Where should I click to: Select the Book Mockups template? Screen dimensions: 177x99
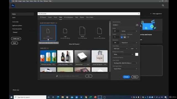coord(82,58)
